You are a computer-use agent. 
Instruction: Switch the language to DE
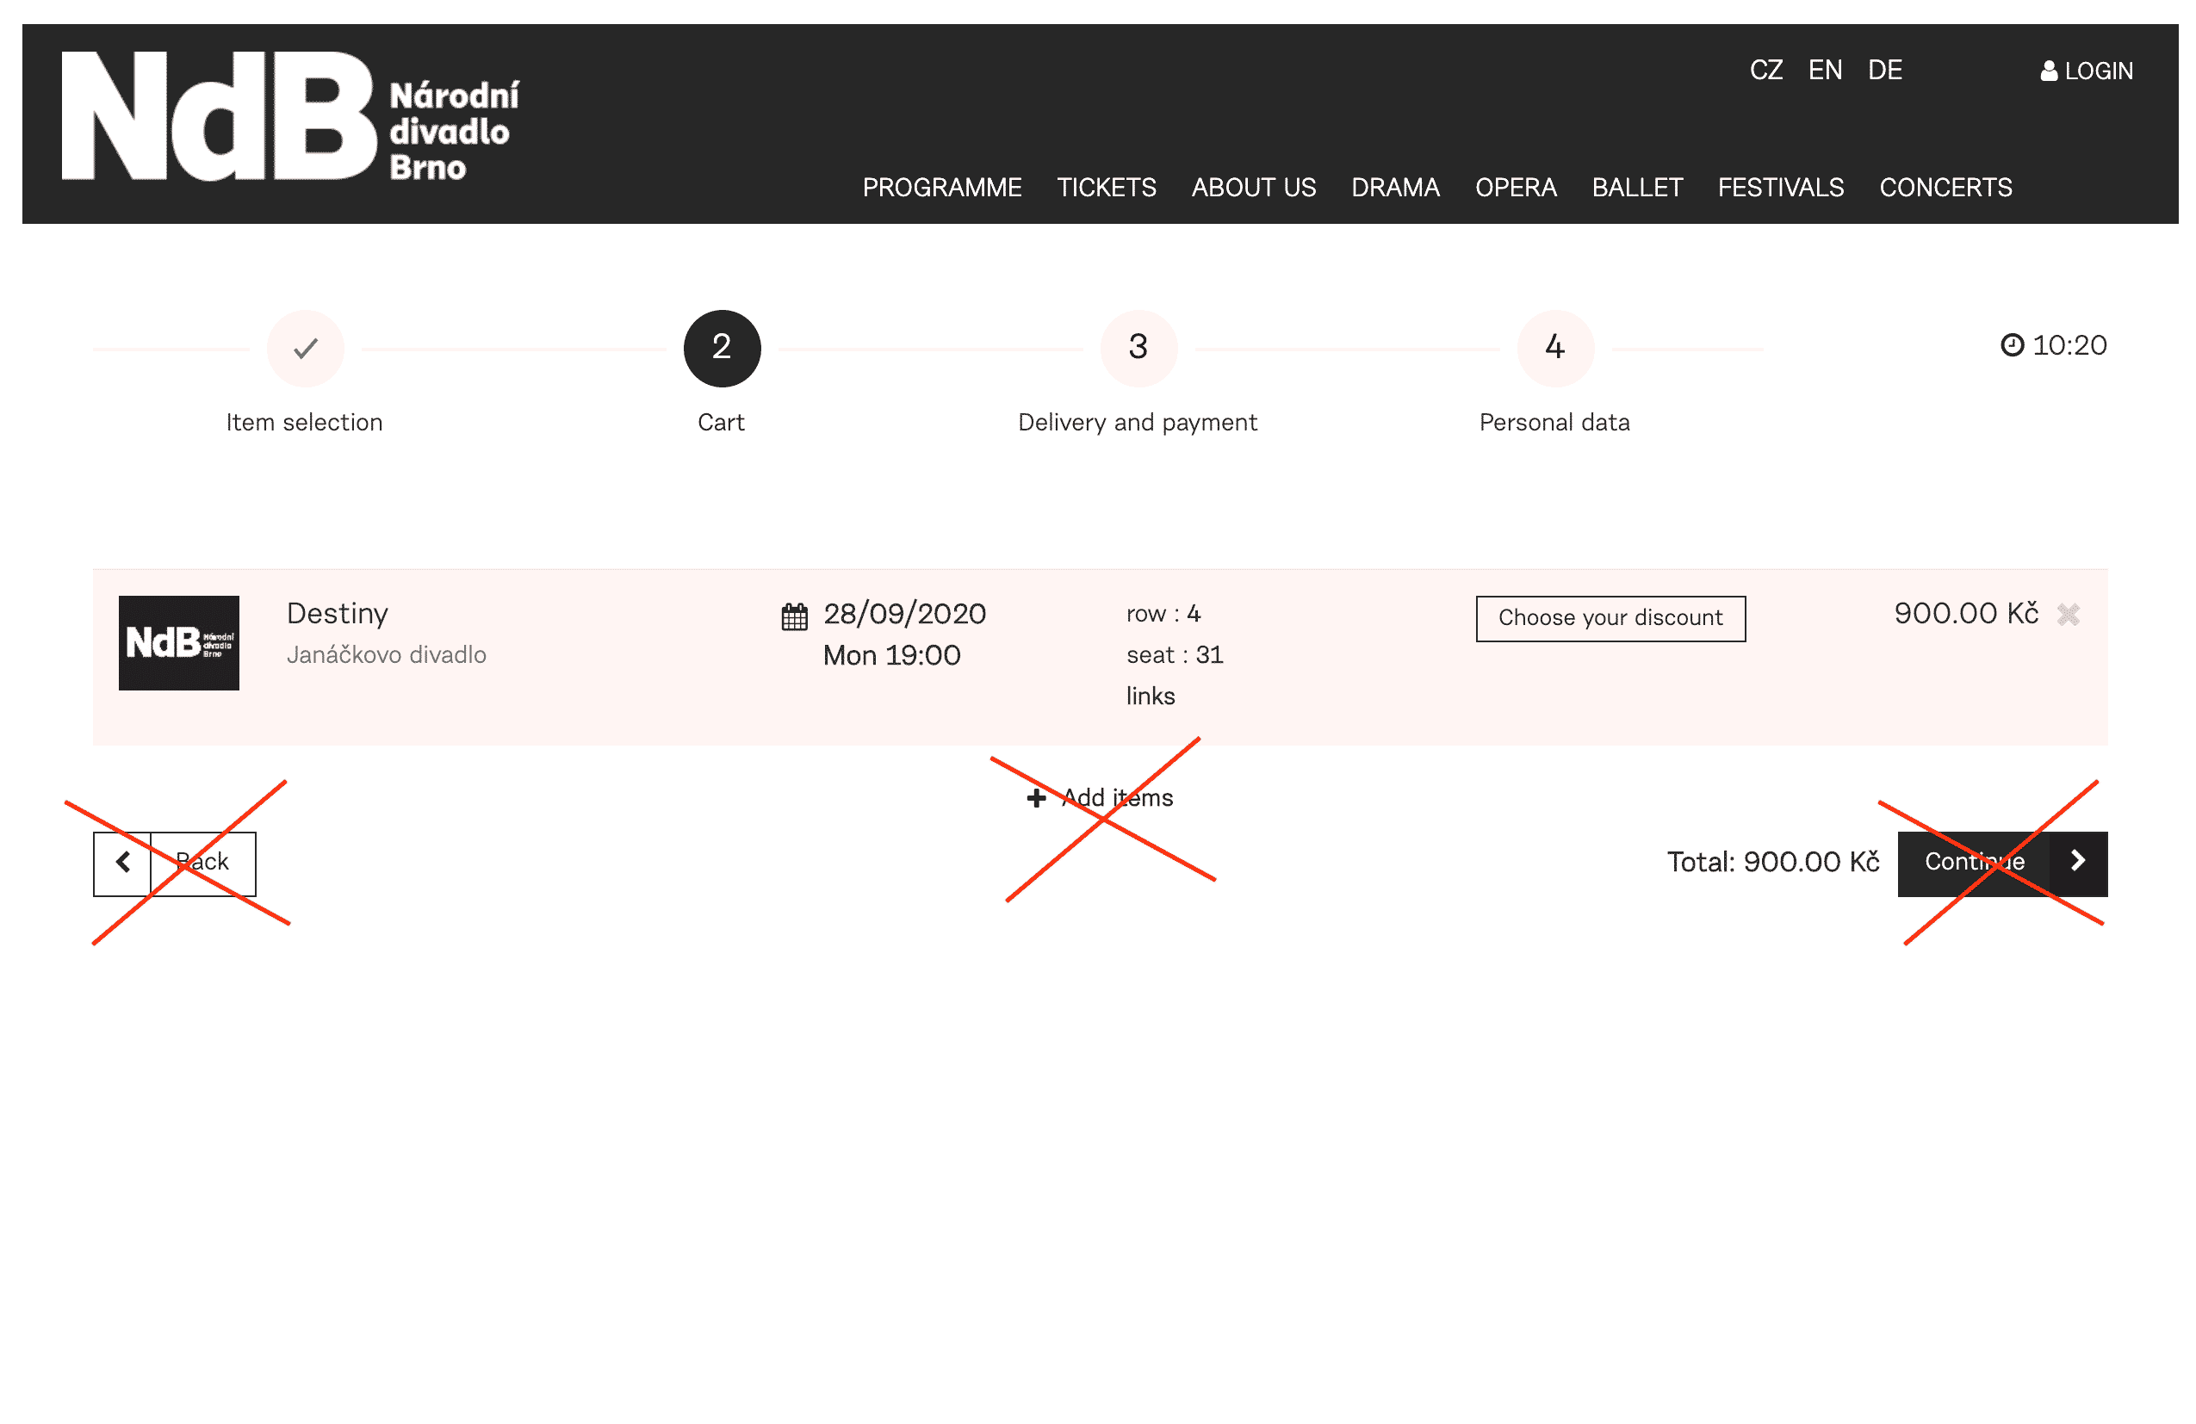1884,70
